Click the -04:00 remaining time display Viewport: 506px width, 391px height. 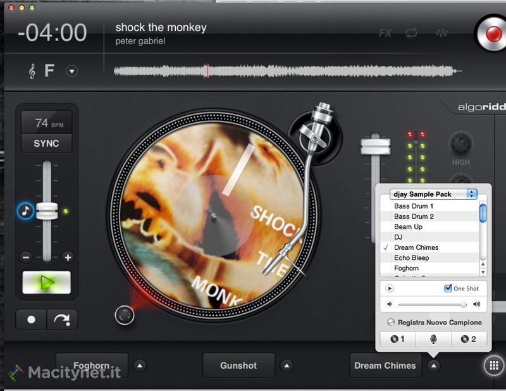(x=52, y=33)
